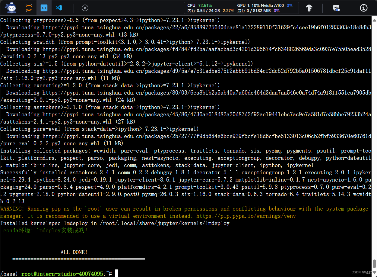View details via the circled info icon
377x277 pixels.
[x=363, y=8]
